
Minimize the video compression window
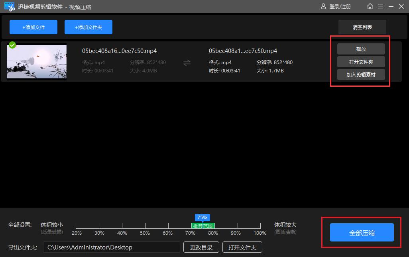391,6
